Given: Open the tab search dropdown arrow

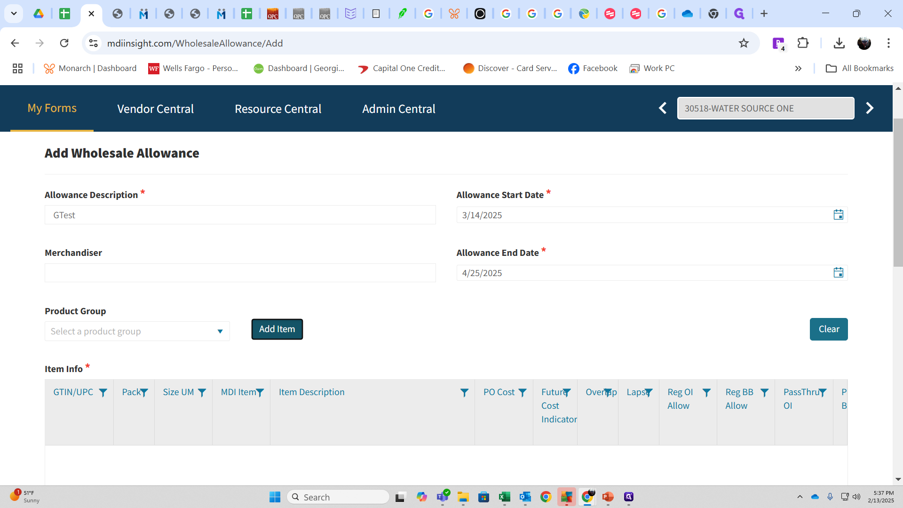Looking at the screenshot, I should 14,14.
